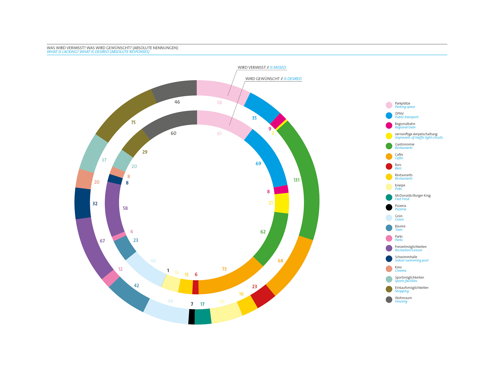This screenshot has height=371, width=495.
Task: Click the black Pizzeria legend dot
Action: coord(389,207)
